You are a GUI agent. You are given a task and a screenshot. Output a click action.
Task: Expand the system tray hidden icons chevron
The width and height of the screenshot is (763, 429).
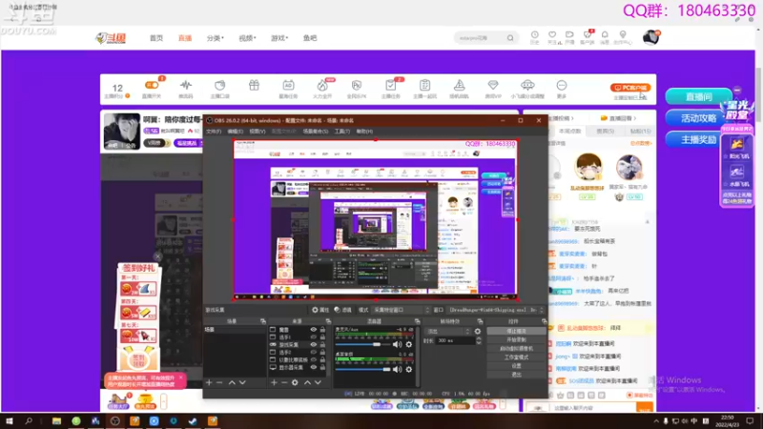click(x=656, y=420)
